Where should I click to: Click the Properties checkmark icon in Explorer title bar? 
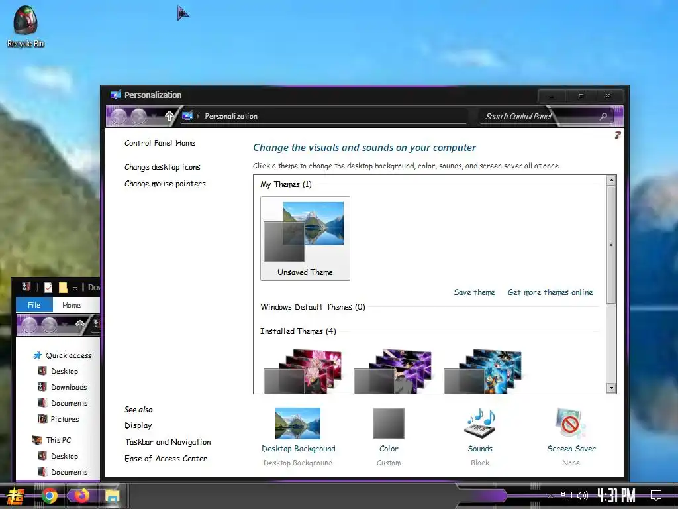tap(48, 288)
